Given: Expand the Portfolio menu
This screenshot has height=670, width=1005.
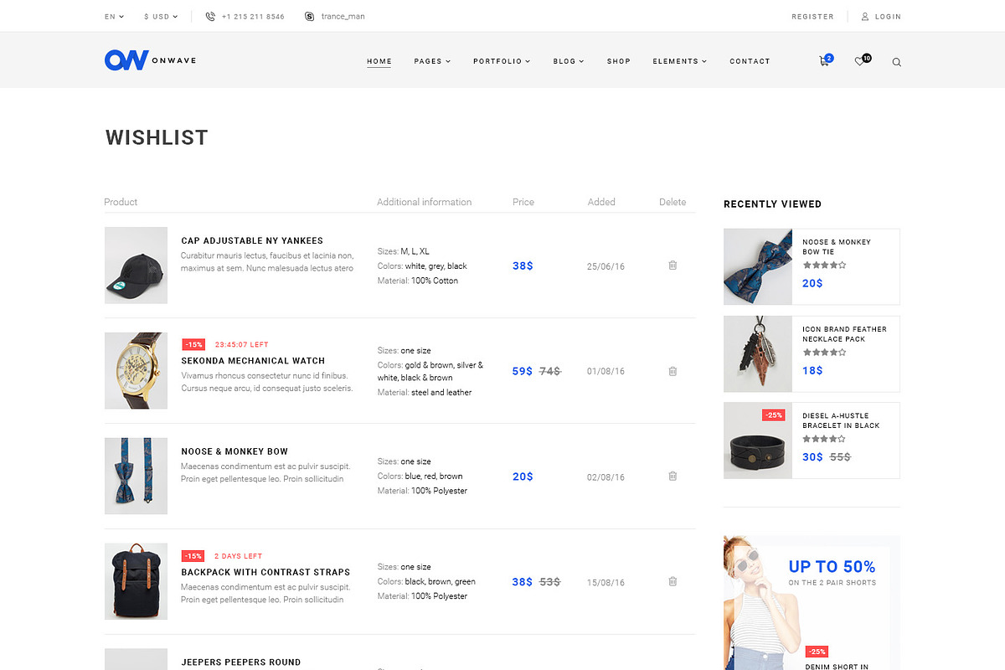Looking at the screenshot, I should 502,61.
